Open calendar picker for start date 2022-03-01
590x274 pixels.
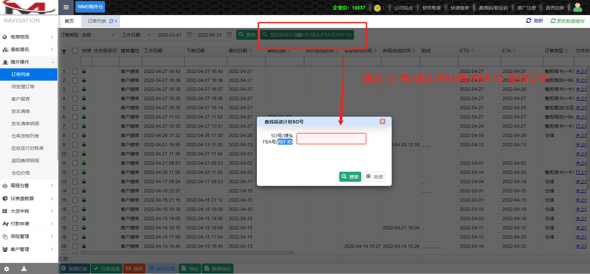(x=189, y=35)
